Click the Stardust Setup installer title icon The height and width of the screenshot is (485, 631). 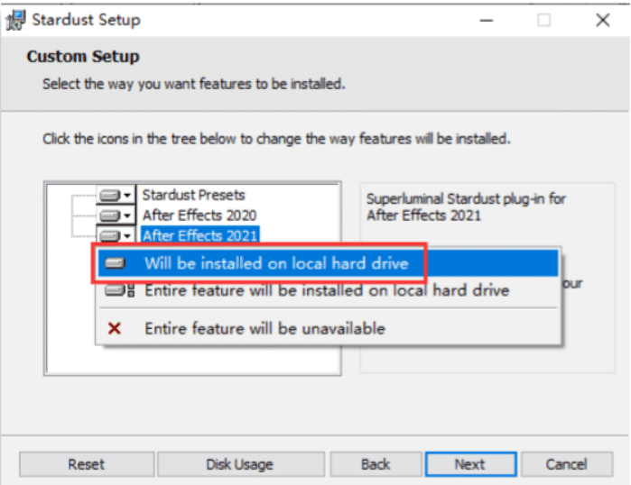(15, 19)
